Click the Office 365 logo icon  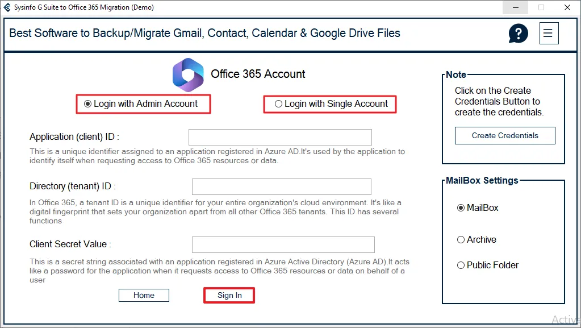tap(188, 75)
